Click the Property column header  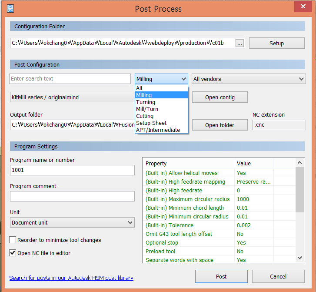189,163
